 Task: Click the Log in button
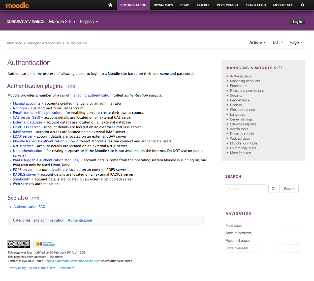(x=297, y=22)
